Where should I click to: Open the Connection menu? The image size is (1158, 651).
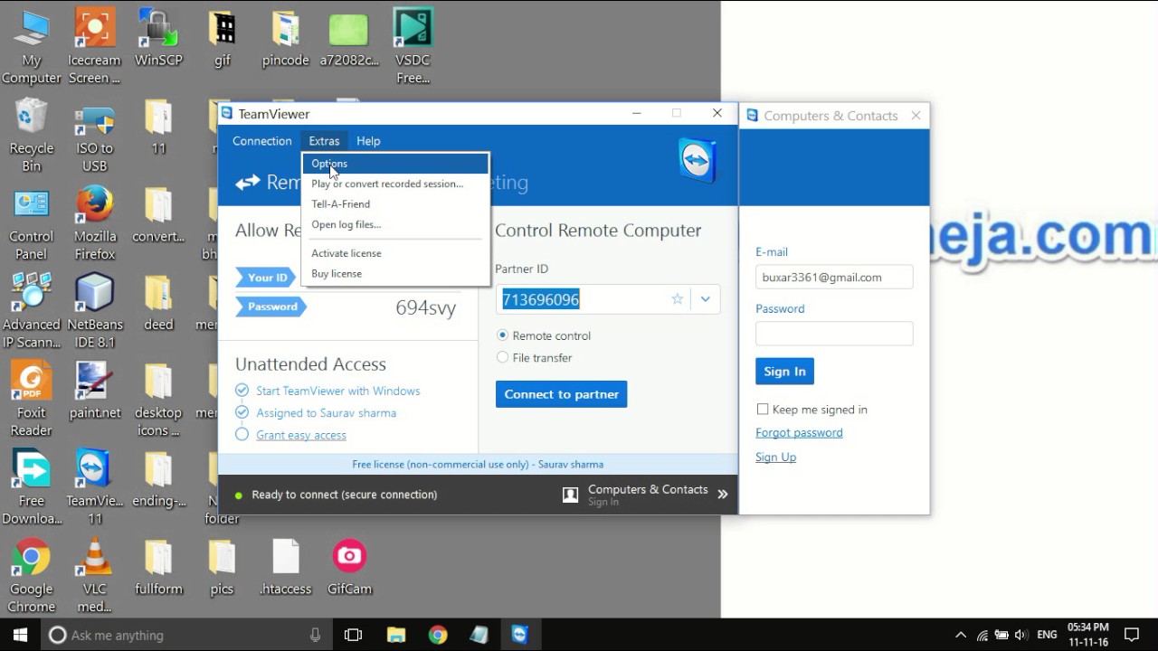(x=262, y=141)
